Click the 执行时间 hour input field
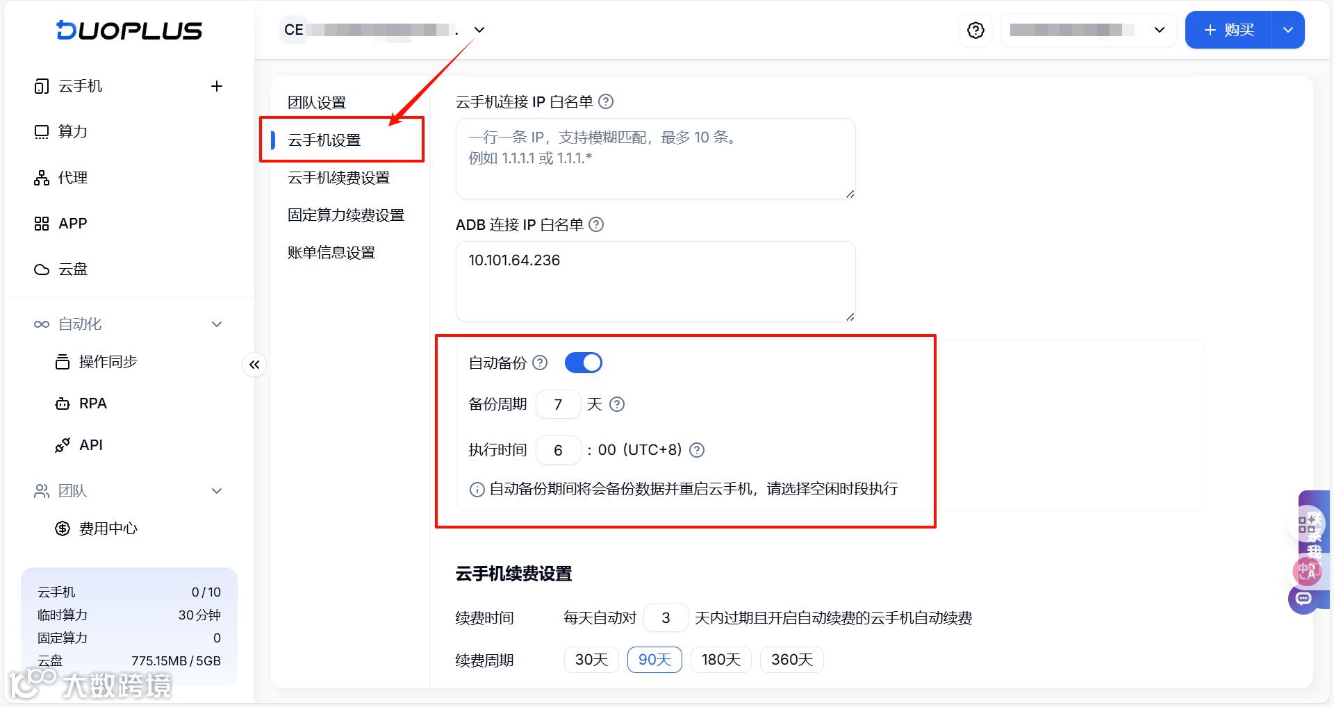Image resolution: width=1334 pixels, height=707 pixels. pos(558,450)
